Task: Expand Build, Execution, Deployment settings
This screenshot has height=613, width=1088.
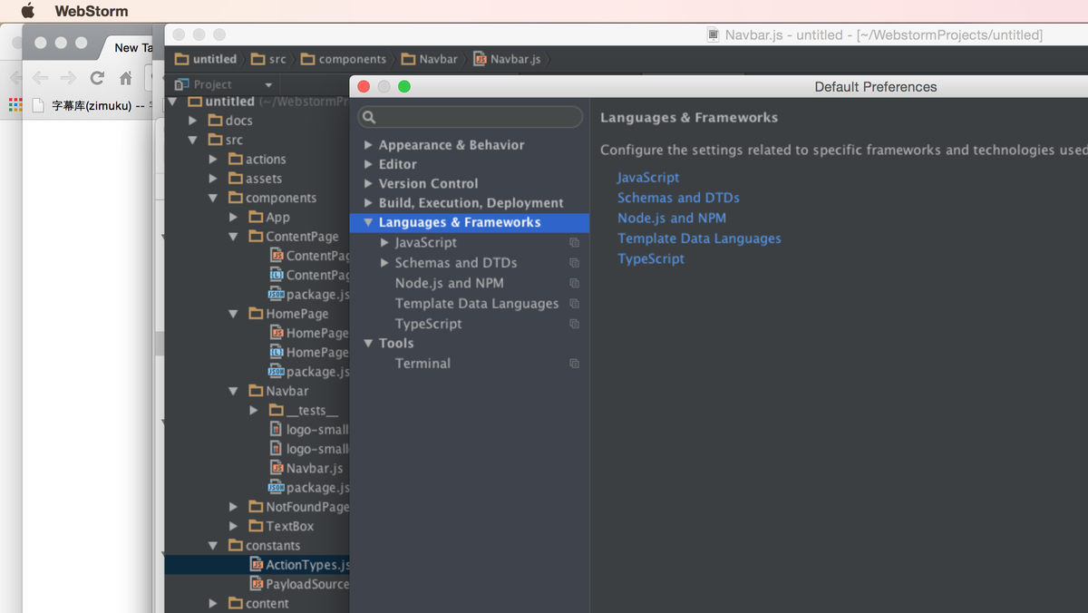Action: click(368, 203)
